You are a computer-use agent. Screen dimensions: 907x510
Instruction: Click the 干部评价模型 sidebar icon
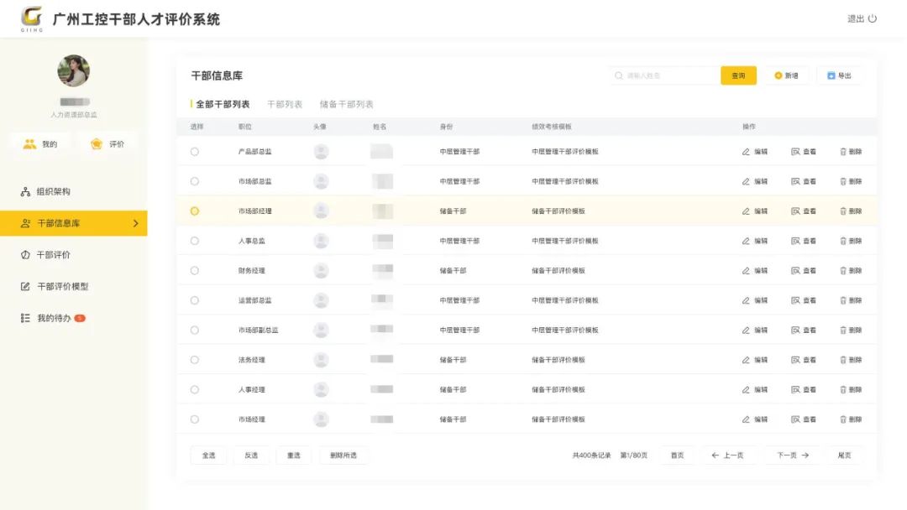pos(25,287)
